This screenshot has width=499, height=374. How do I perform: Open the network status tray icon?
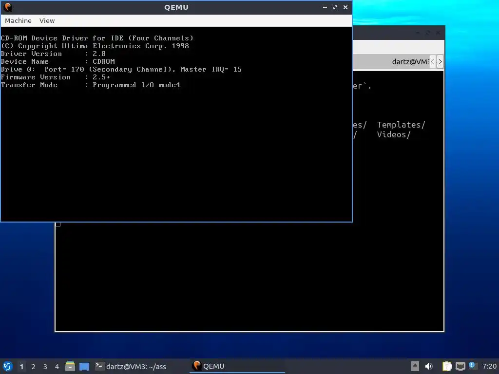click(460, 366)
